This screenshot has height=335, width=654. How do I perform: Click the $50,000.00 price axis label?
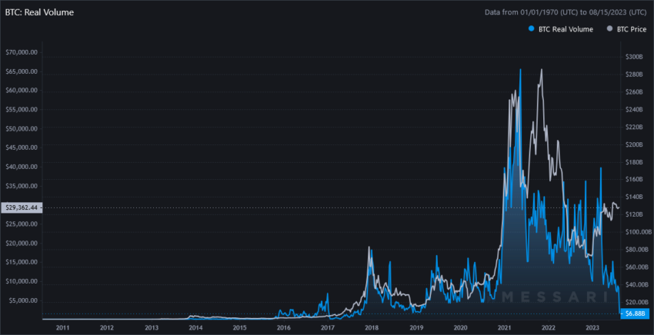(x=22, y=128)
